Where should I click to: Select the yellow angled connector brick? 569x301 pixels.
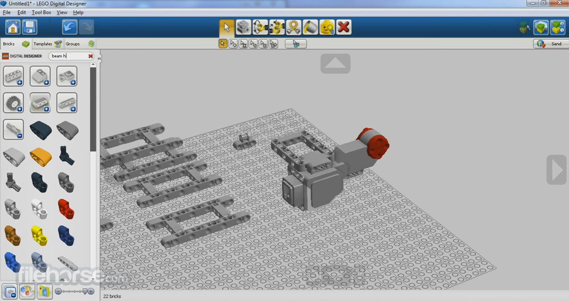tap(39, 235)
